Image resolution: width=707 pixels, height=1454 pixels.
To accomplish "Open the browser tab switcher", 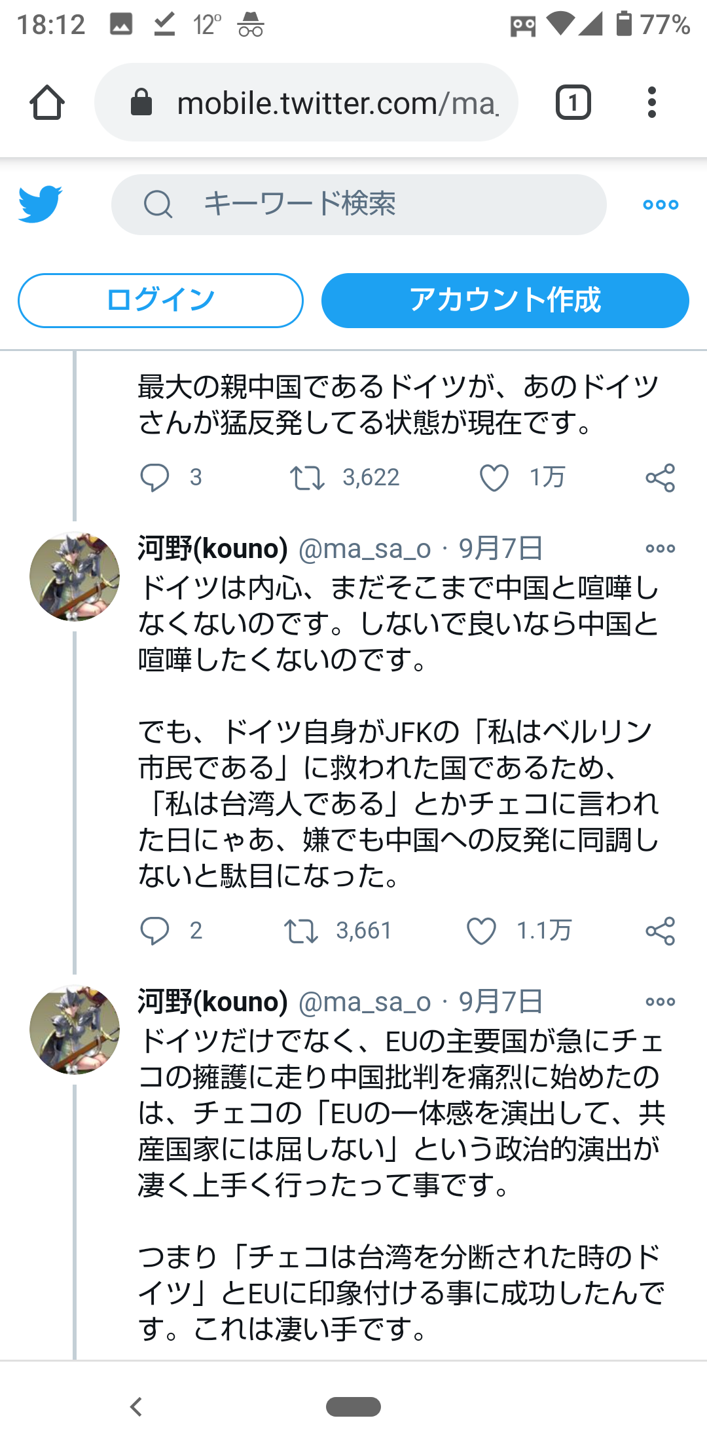I will [573, 103].
